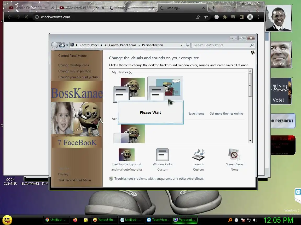Open Chrome three-dot menu
The width and height of the screenshot is (301, 225).
click(x=259, y=17)
